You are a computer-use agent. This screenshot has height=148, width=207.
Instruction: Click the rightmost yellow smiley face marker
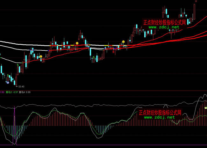coord(123,42)
